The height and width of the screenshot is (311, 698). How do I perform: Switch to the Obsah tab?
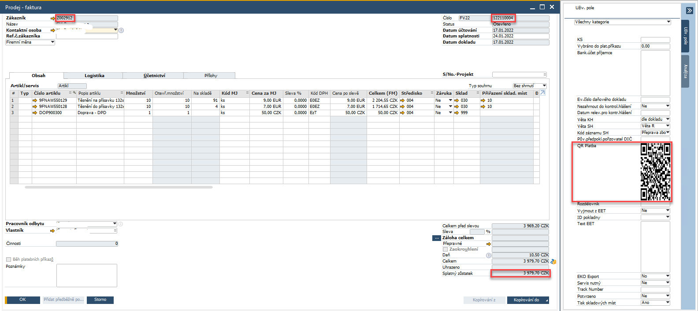pos(37,76)
